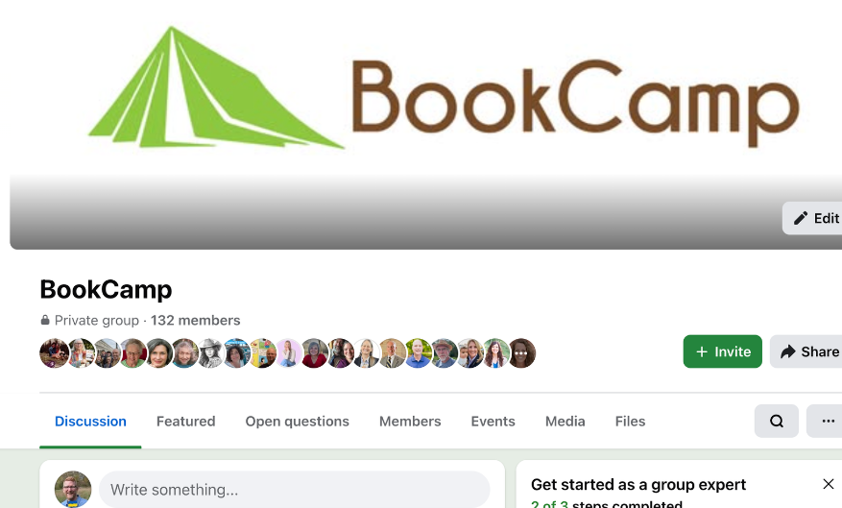The width and height of the screenshot is (842, 508).
Task: Click the first member avatar in the row
Action: click(x=54, y=352)
